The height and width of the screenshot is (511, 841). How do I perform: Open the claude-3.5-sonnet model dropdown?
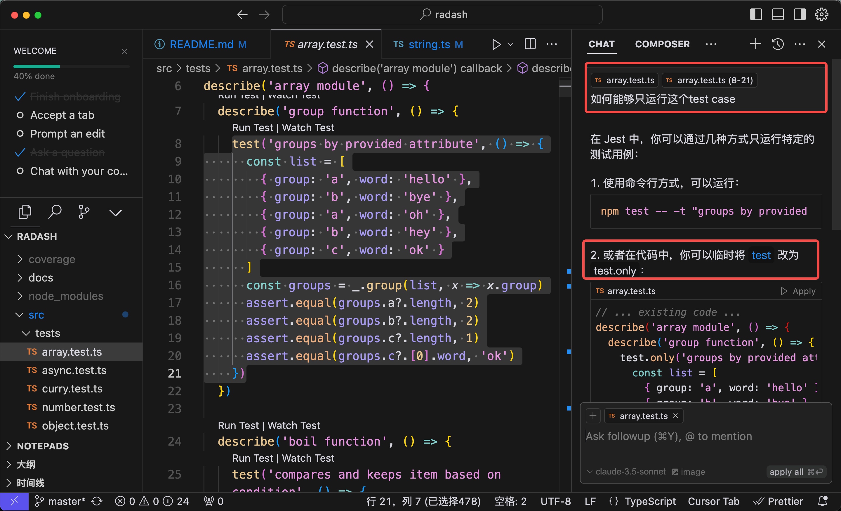(x=626, y=471)
